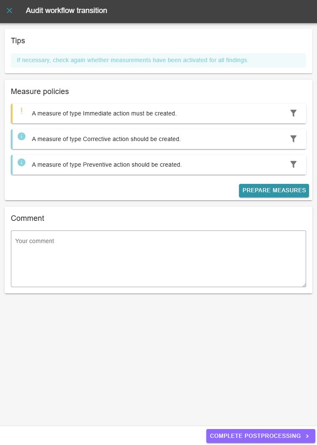Screen dimensions: 317x445
Task: Filter findings for the Preventive action policy
Action: click(x=294, y=165)
